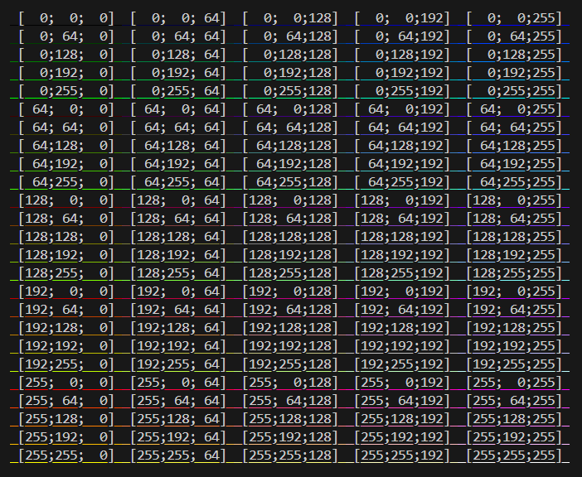
Task: Click the [255; 0;255] magenta-underlined value
Action: tap(514, 383)
